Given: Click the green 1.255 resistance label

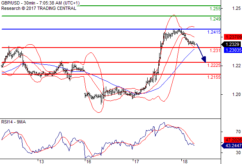Looking at the screenshot, I should [215, 9].
